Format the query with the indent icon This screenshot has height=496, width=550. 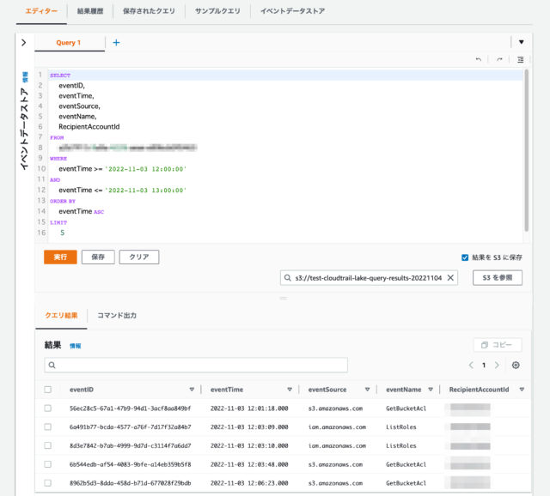tap(521, 59)
